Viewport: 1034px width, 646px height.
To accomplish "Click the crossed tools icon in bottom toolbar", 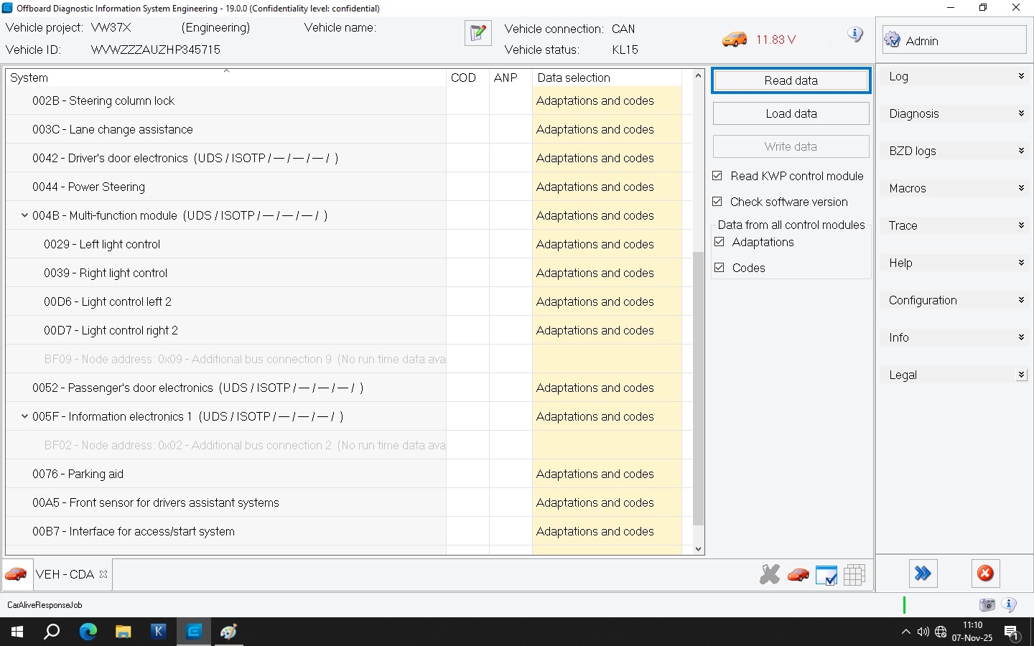I will (769, 574).
